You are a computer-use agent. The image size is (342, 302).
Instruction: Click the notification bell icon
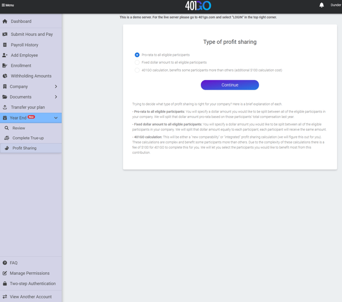coord(322,5)
